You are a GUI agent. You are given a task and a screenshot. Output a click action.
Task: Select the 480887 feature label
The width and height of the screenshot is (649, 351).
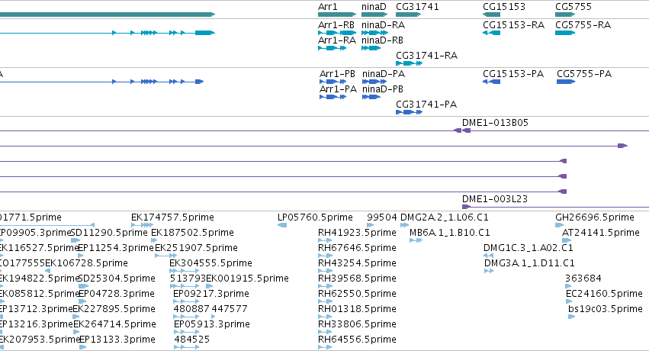pyautogui.click(x=191, y=309)
